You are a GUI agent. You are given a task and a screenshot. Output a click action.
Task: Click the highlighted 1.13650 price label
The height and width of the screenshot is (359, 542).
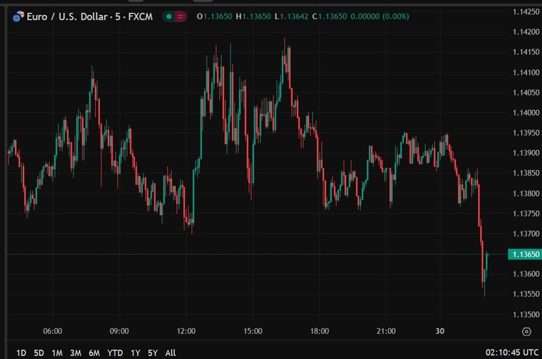[x=523, y=254]
